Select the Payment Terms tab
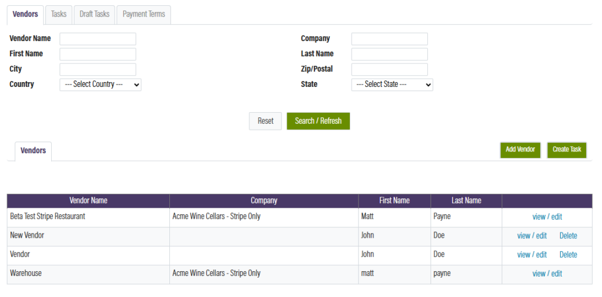 click(x=143, y=14)
